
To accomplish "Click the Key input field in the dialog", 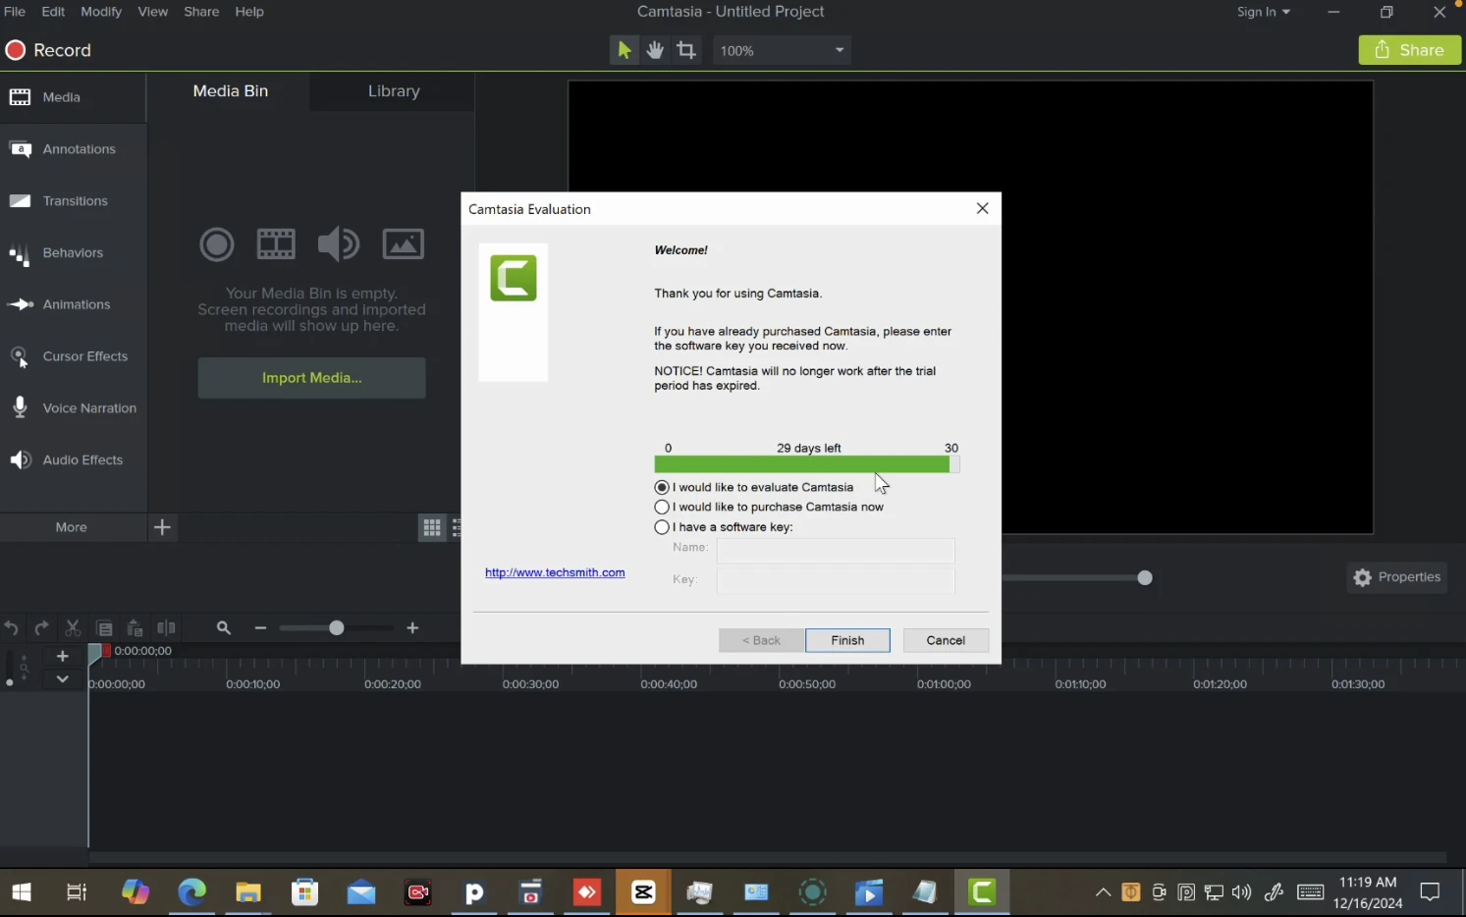I will [x=835, y=580].
